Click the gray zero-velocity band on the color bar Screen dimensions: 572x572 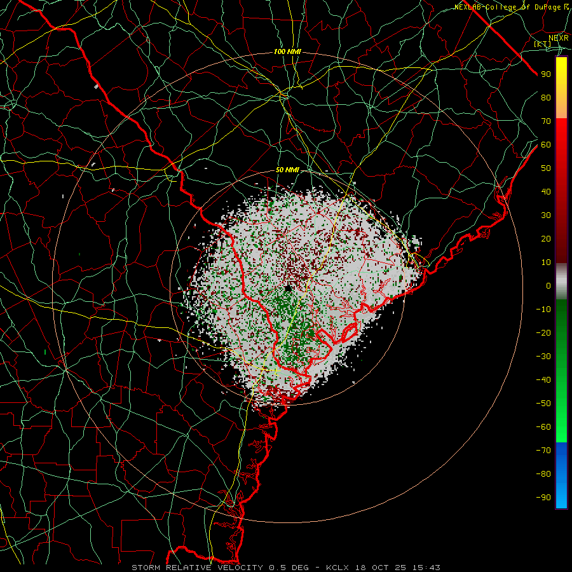tap(561, 282)
